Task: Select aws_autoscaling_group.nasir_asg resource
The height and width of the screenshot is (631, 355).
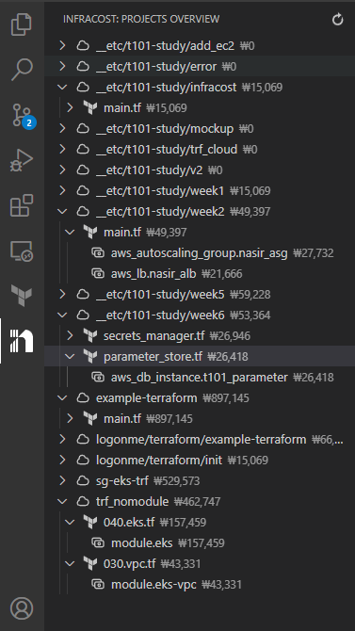Action: 200,252
